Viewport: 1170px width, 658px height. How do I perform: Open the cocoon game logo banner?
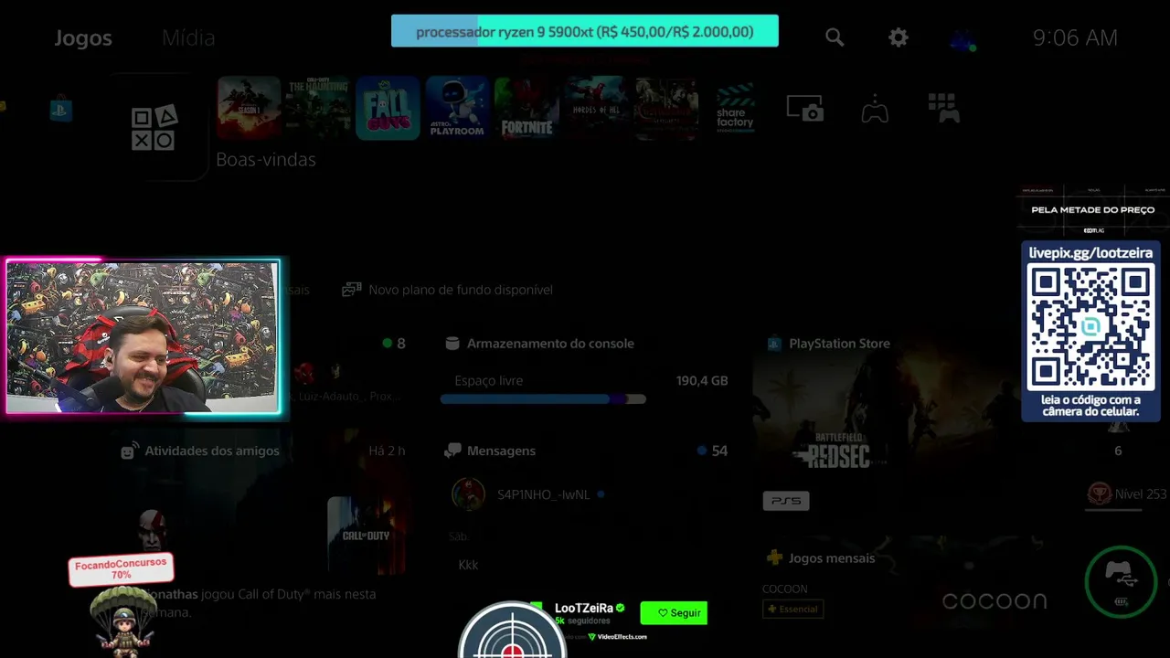[x=994, y=600]
